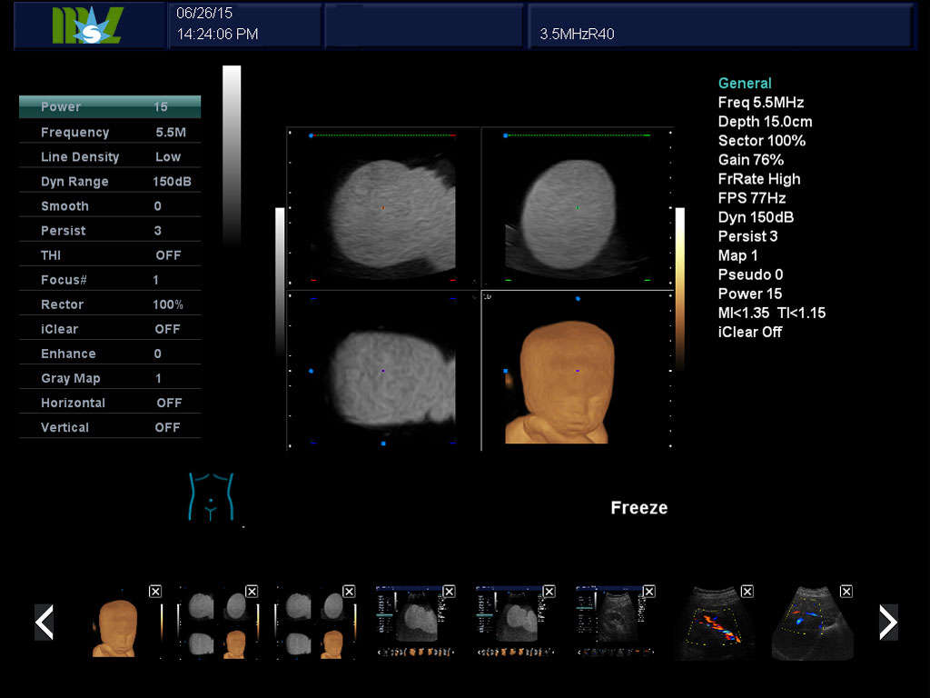
Task: Click the left arrow of thumbnail strip
Action: click(44, 623)
